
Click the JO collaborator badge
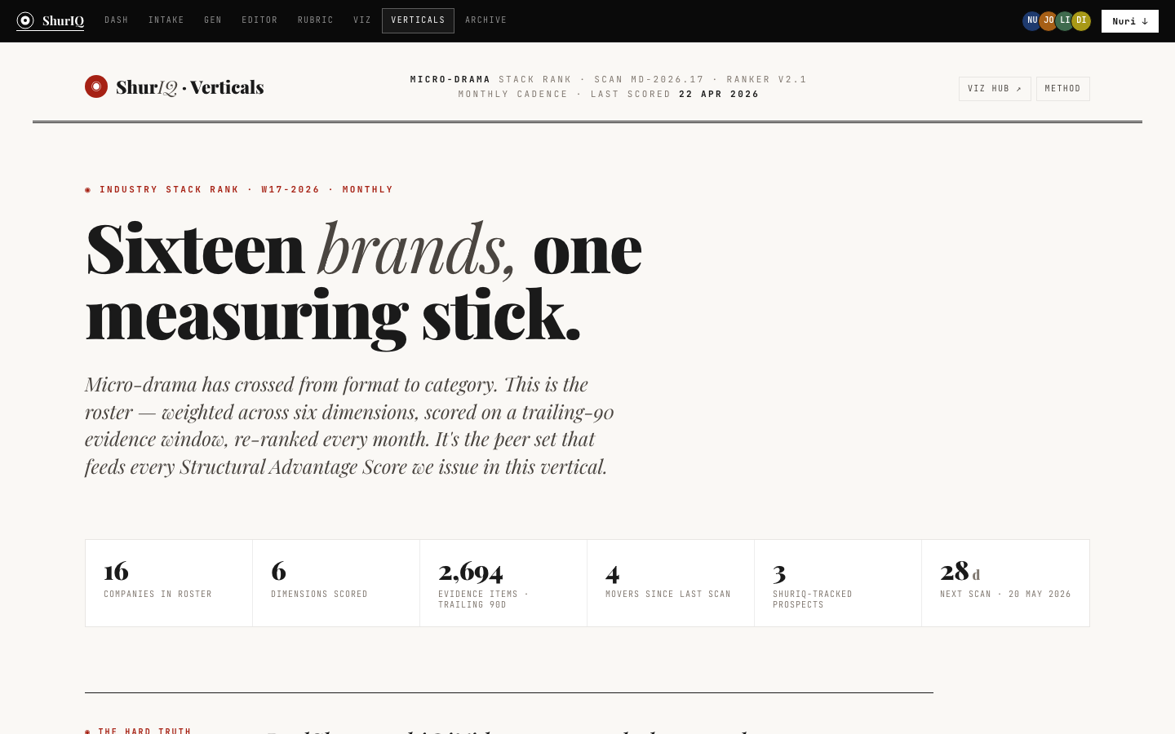[1049, 20]
